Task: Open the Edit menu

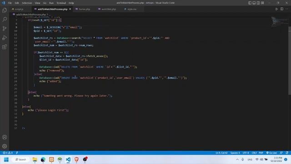Action: 17,3
